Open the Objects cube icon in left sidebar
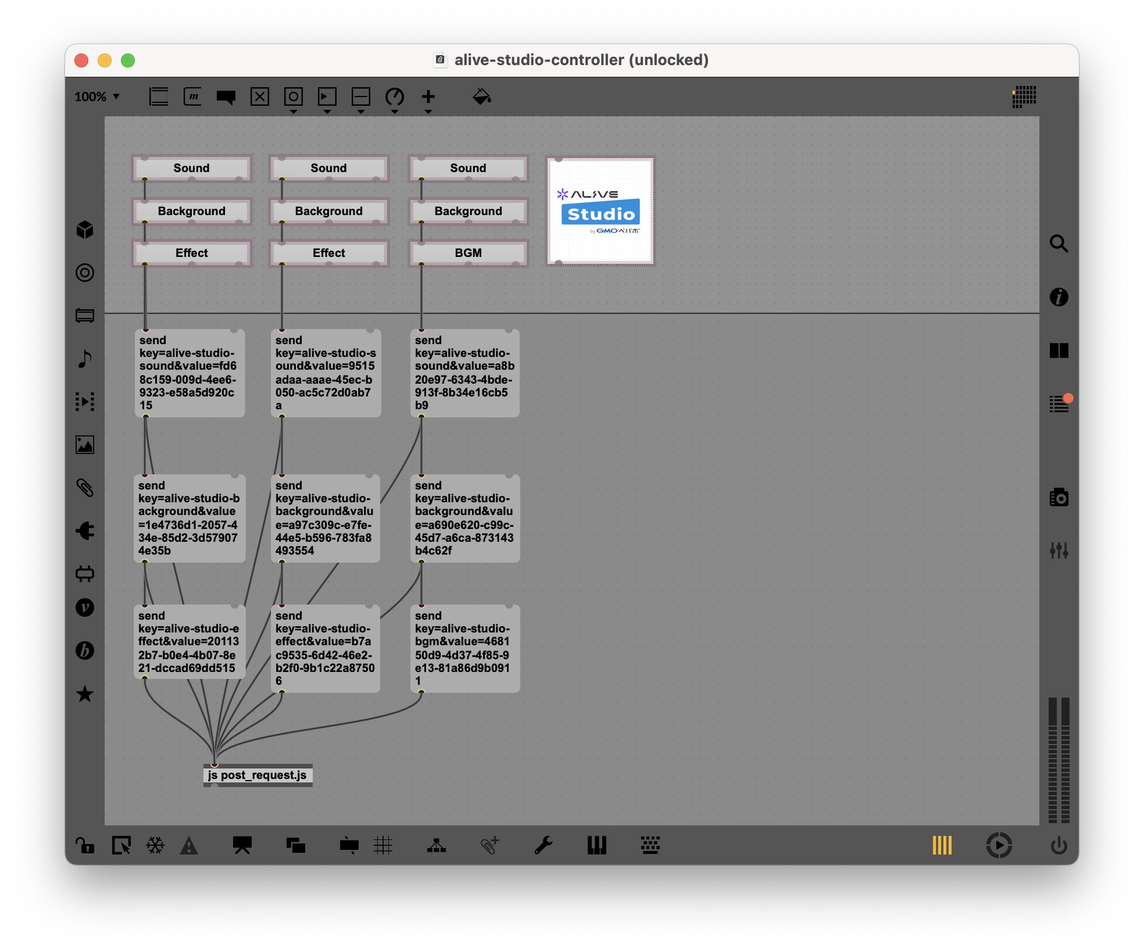The image size is (1144, 951). pos(85,230)
